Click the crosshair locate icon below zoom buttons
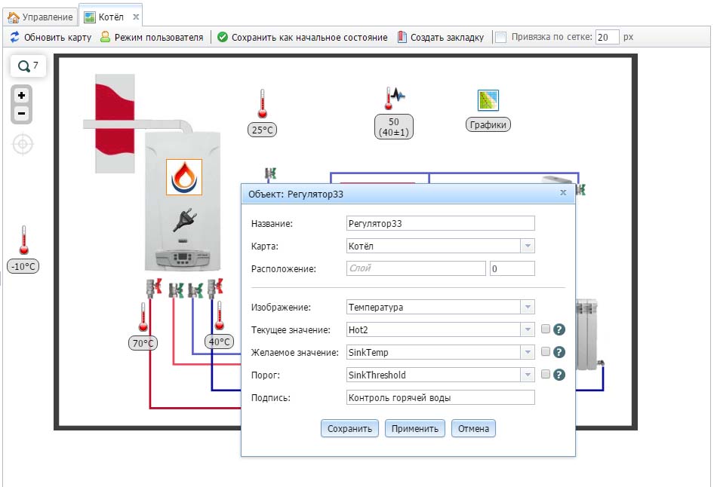The height and width of the screenshot is (487, 714). [23, 145]
